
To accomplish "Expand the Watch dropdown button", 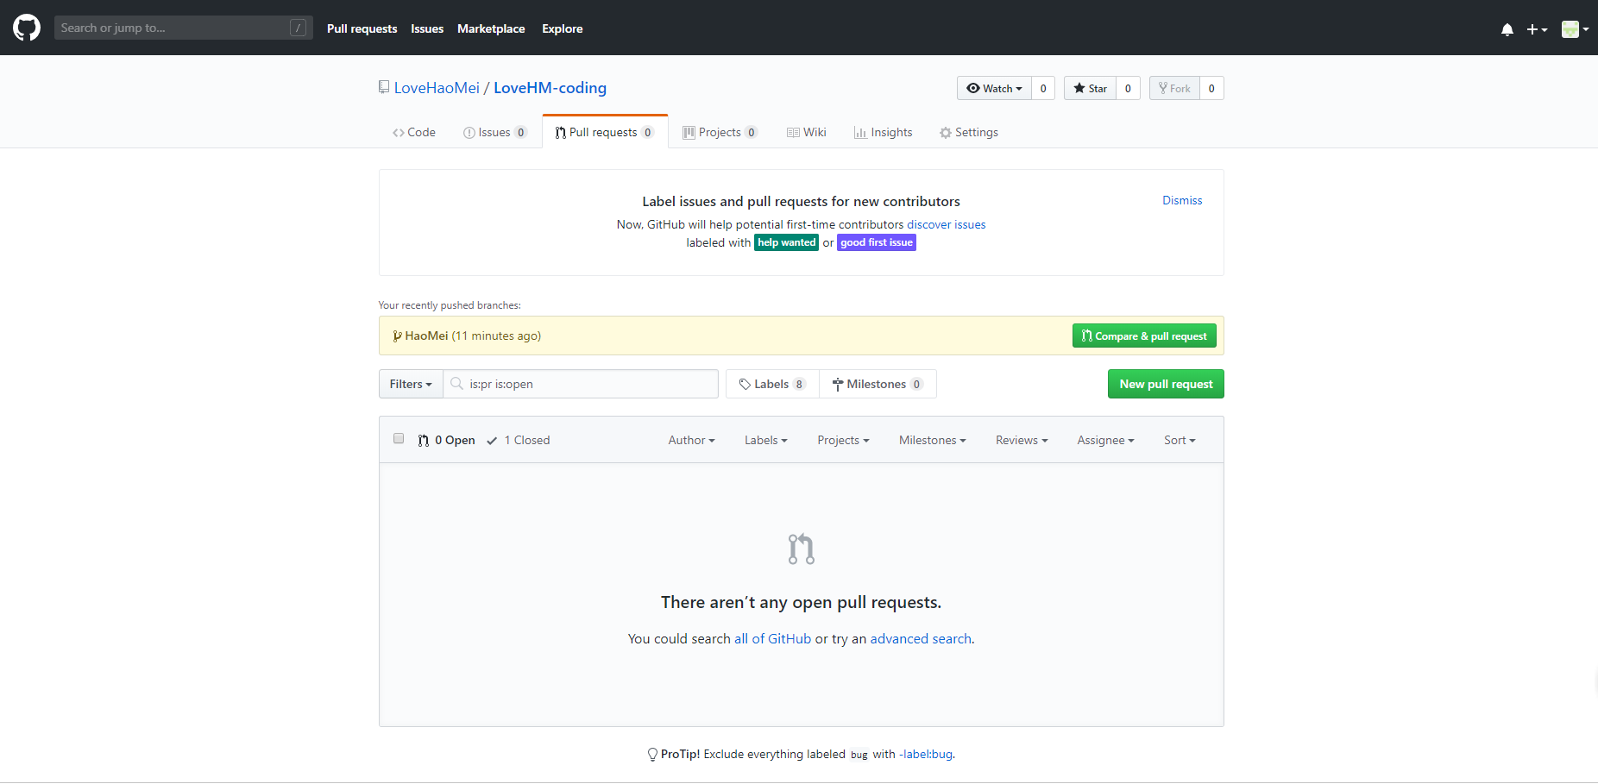I will point(994,88).
